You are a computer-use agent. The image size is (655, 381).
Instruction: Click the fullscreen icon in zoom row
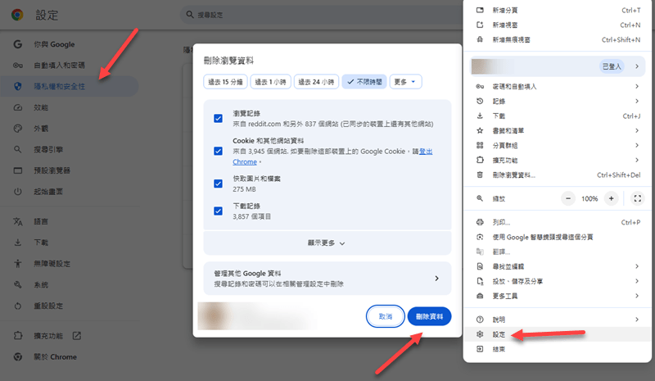(x=638, y=198)
